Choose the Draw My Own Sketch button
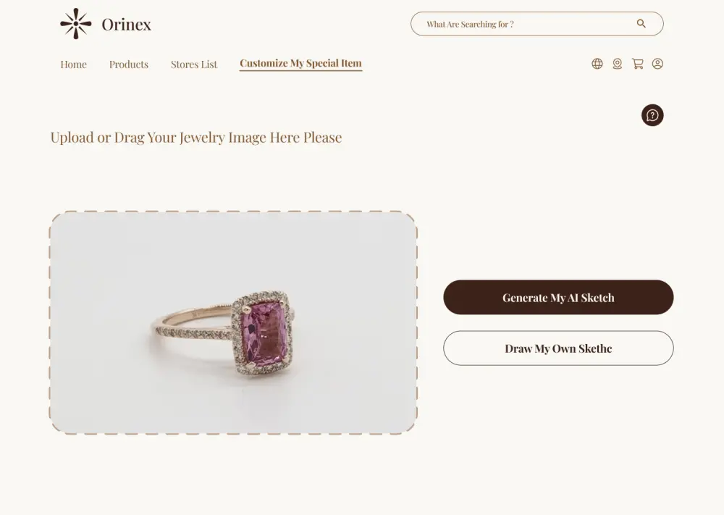This screenshot has height=515, width=724. [x=558, y=348]
